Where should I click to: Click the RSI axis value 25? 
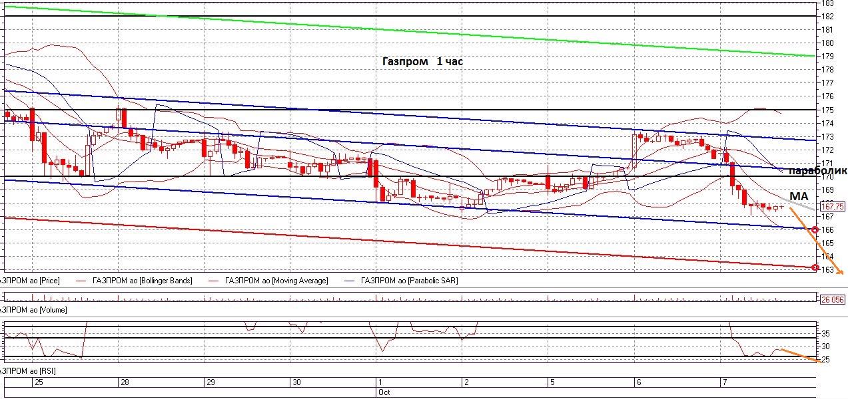pos(825,360)
